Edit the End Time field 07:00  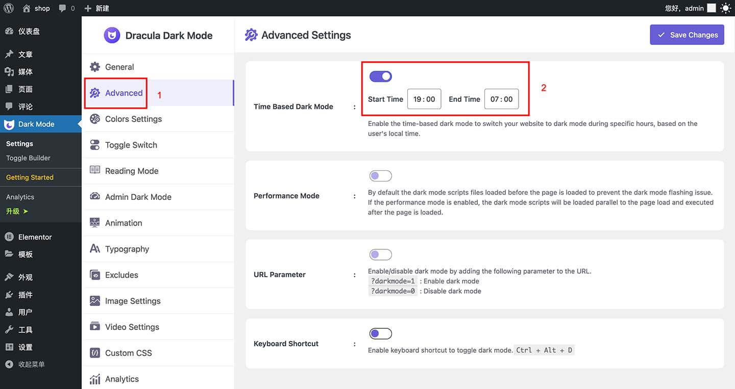coord(502,99)
